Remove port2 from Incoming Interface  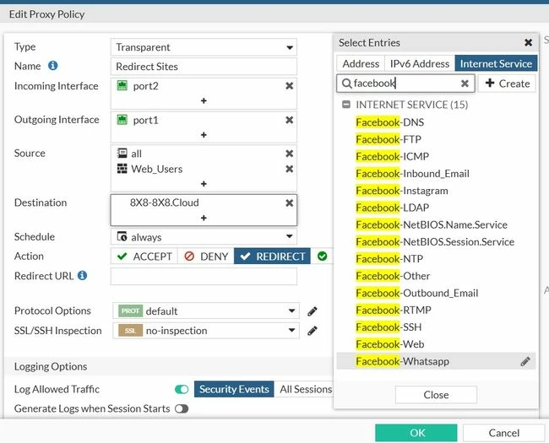(289, 86)
